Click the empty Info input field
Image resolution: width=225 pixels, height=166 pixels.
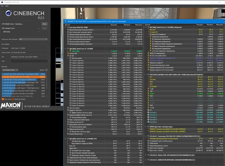(x=29, y=61)
